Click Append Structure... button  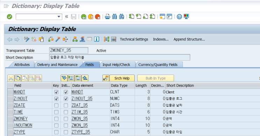click(x=189, y=39)
